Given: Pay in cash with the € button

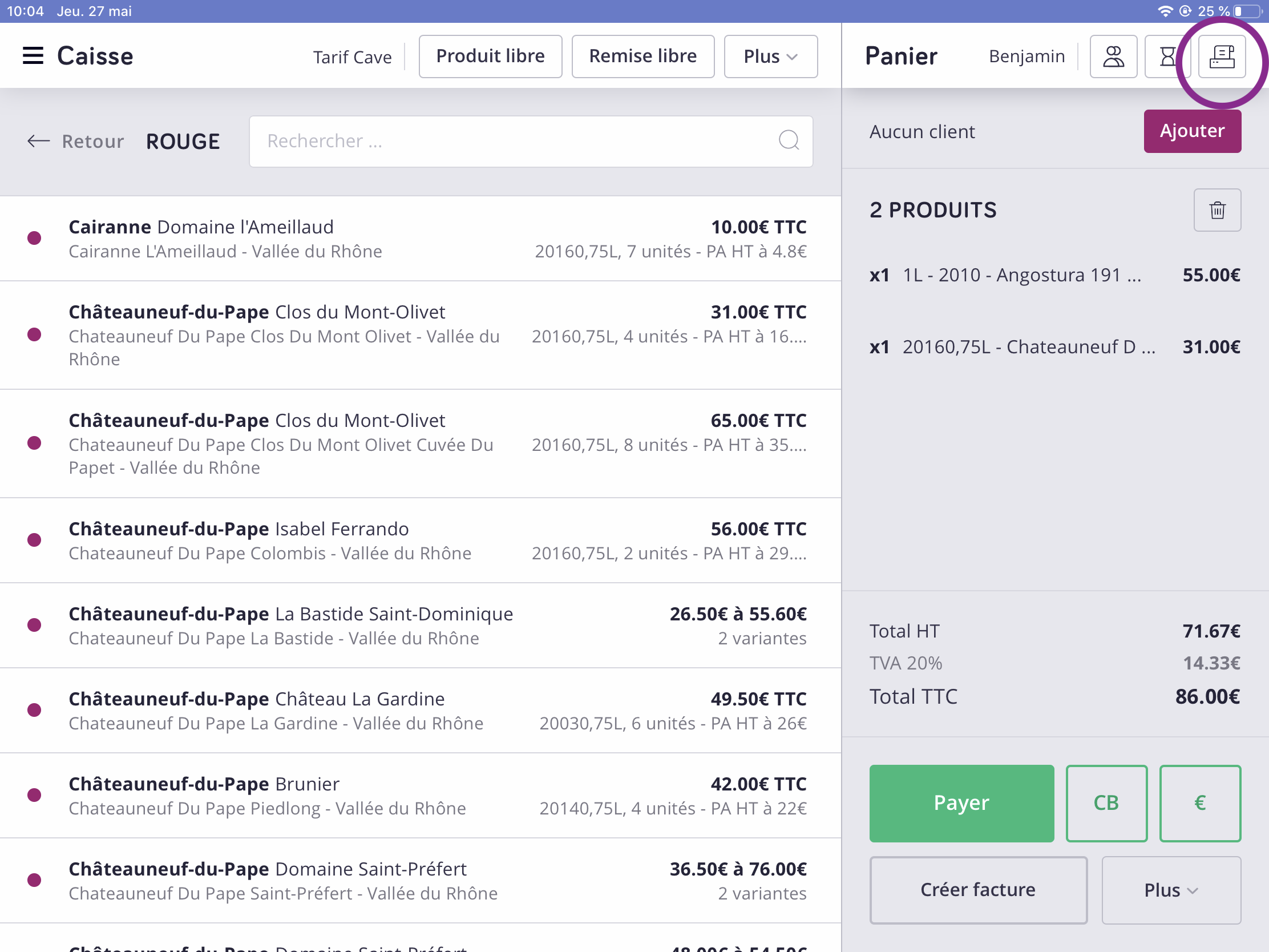Looking at the screenshot, I should (1199, 804).
